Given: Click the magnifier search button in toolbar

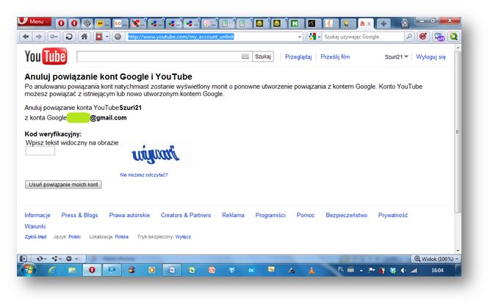Looking at the screenshot, I should 409,37.
